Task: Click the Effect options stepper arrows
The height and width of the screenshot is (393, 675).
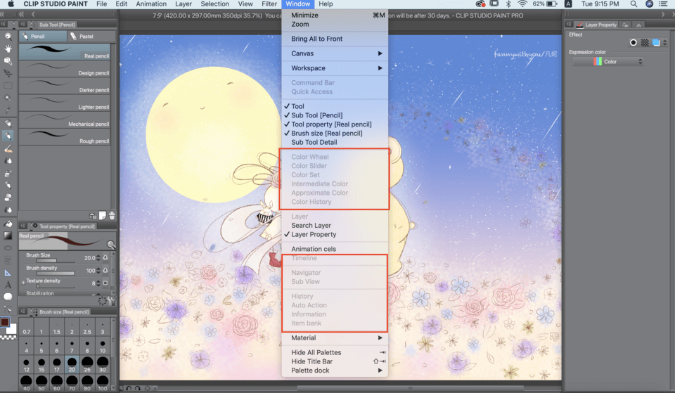Action: tap(665, 42)
